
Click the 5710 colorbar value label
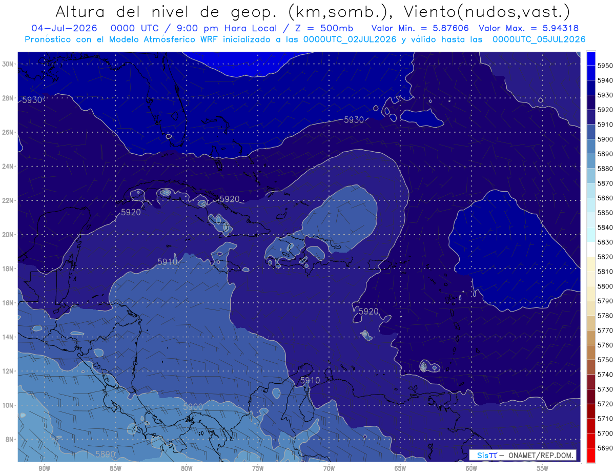pyautogui.click(x=605, y=418)
